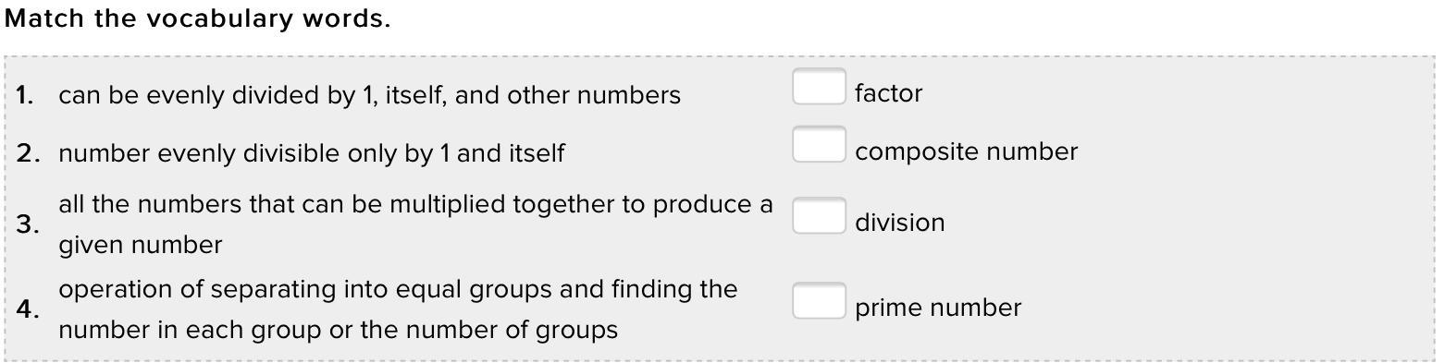Select the "division" vocabulary label
Viewport: 1445px width, 363px height.
(899, 223)
